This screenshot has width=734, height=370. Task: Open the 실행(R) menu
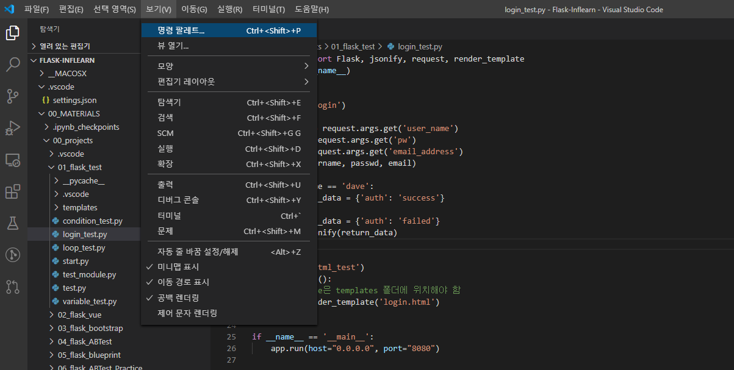point(229,9)
